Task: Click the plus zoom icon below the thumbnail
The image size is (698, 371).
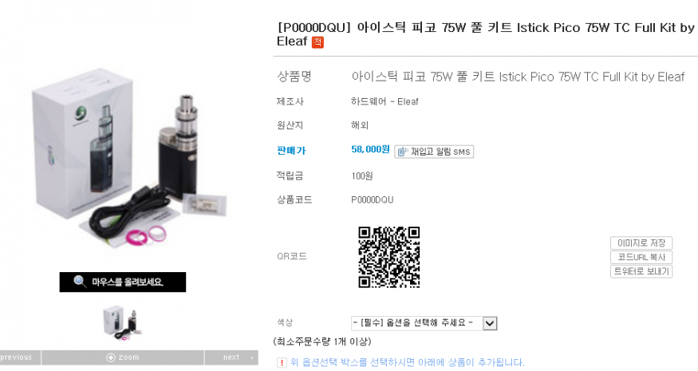Action: 111,357
